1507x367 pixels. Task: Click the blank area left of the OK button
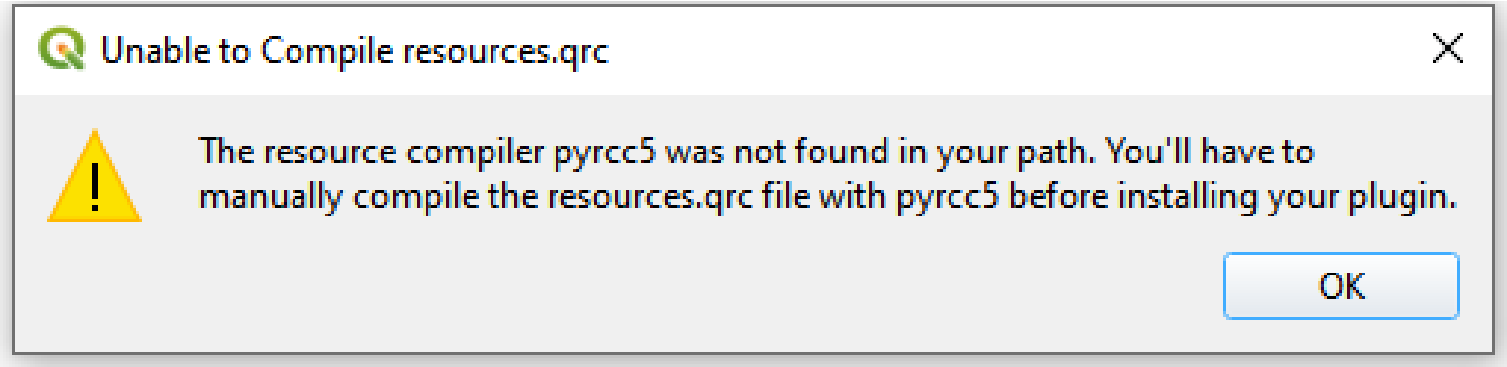click(x=689, y=285)
